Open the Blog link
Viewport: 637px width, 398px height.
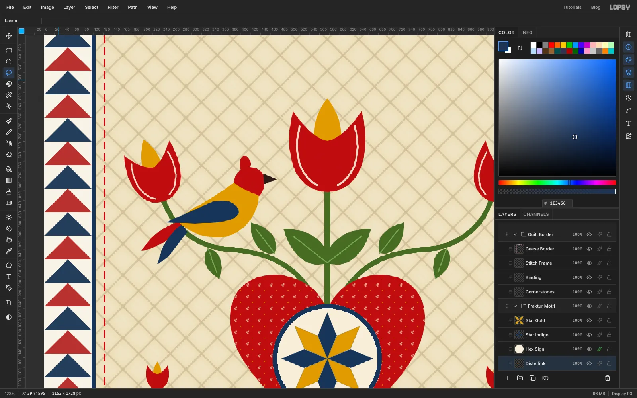pos(596,7)
